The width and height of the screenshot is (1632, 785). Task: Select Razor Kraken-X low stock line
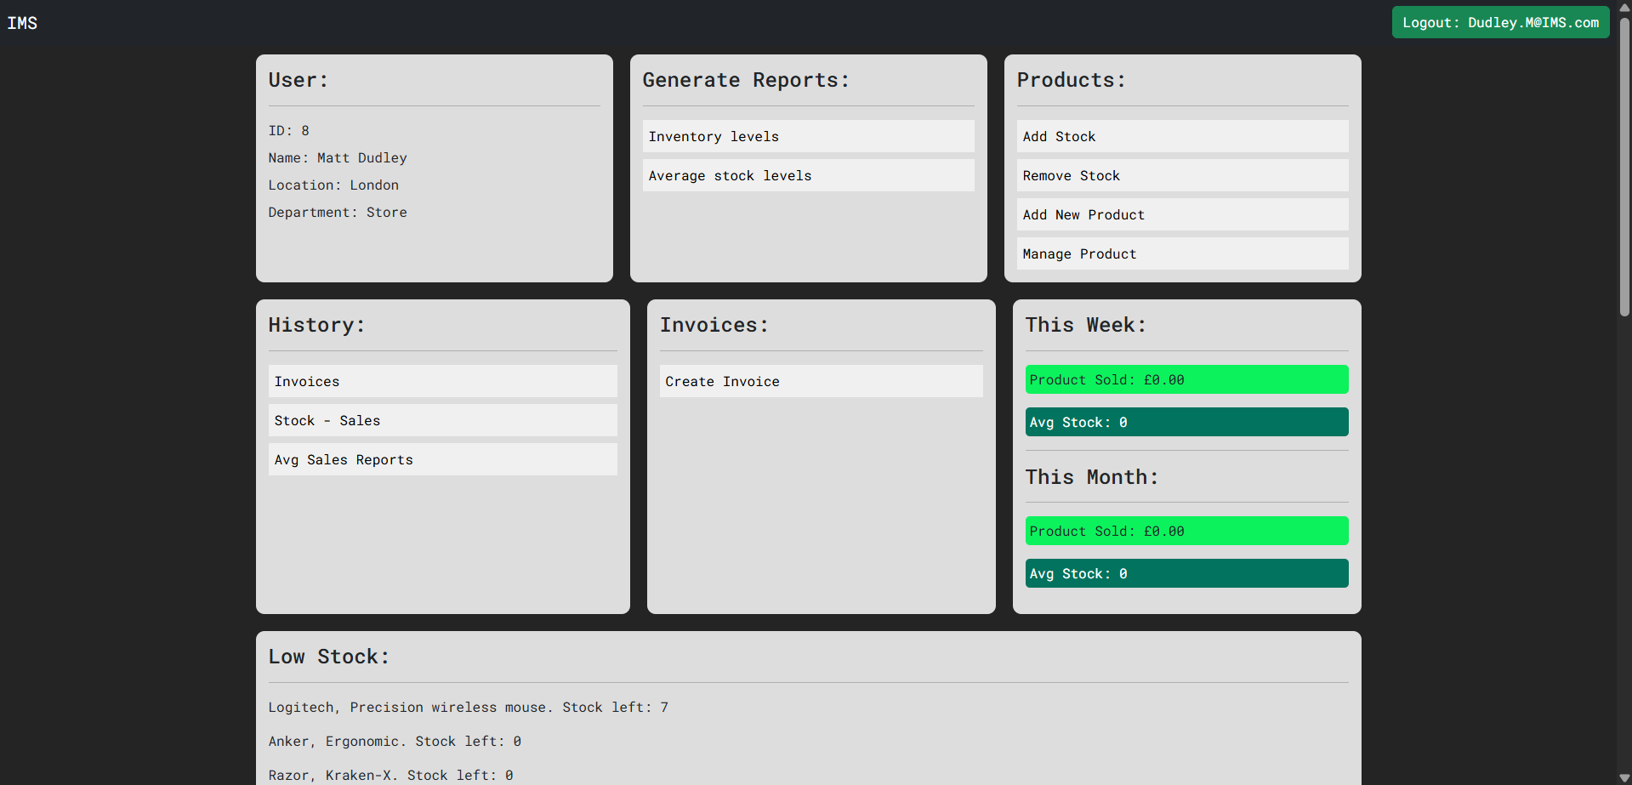390,775
